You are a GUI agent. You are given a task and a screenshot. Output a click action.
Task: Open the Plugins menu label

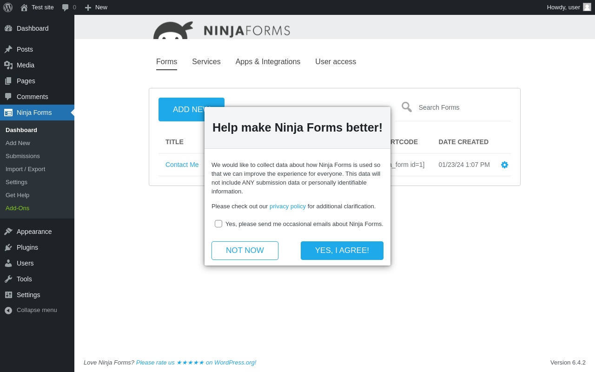[x=27, y=247]
